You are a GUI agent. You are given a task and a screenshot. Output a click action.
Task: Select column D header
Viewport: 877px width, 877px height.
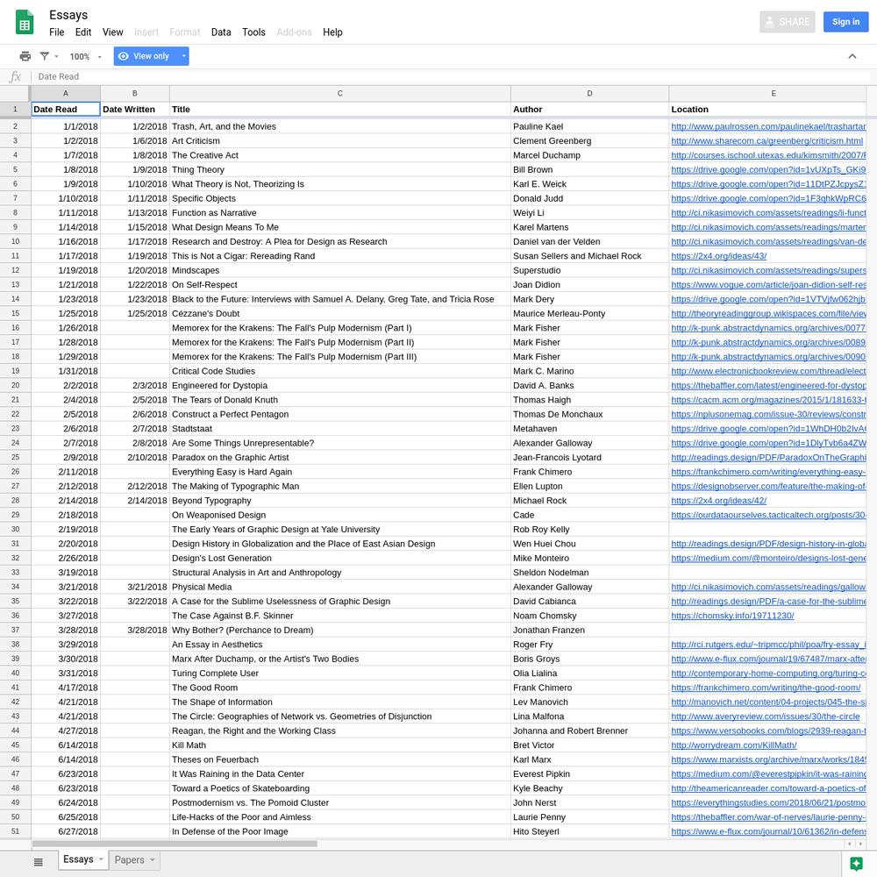(x=589, y=94)
